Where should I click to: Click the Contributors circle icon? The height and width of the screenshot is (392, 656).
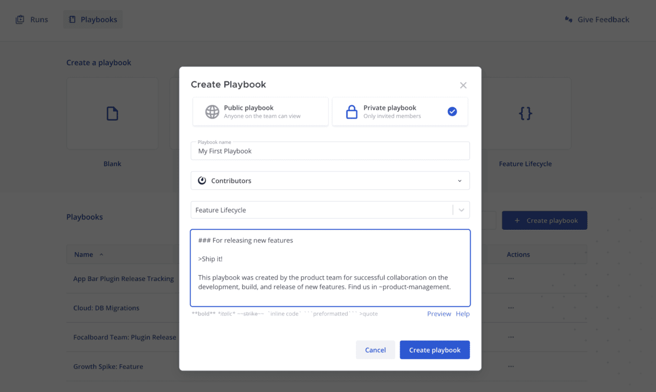[203, 180]
